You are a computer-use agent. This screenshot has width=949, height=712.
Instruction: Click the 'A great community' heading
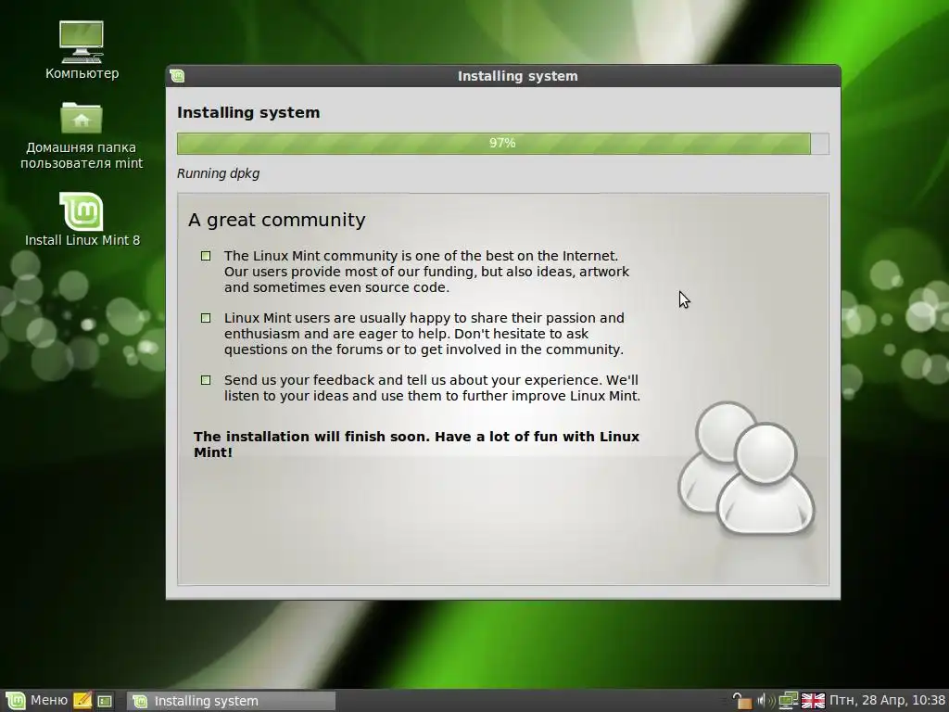pos(276,220)
